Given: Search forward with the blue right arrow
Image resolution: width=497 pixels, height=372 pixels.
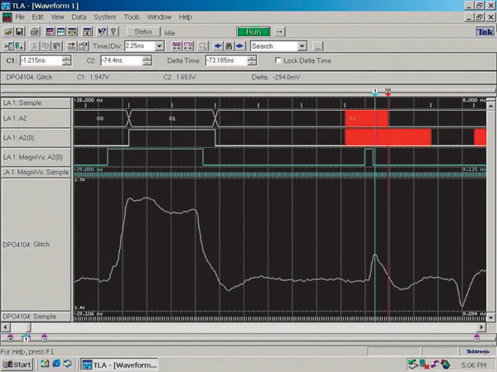Looking at the screenshot, I should click(240, 46).
